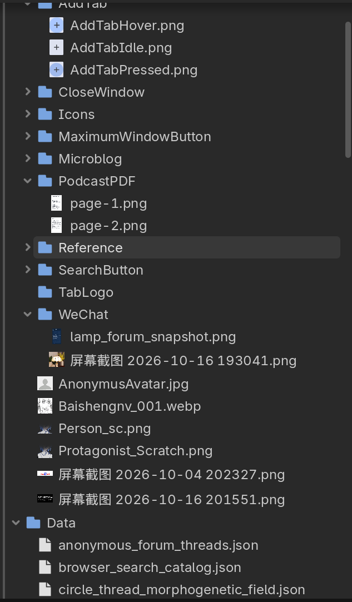352x602 pixels.
Task: Expand the CloseWindow folder chevron
Action: (28, 92)
